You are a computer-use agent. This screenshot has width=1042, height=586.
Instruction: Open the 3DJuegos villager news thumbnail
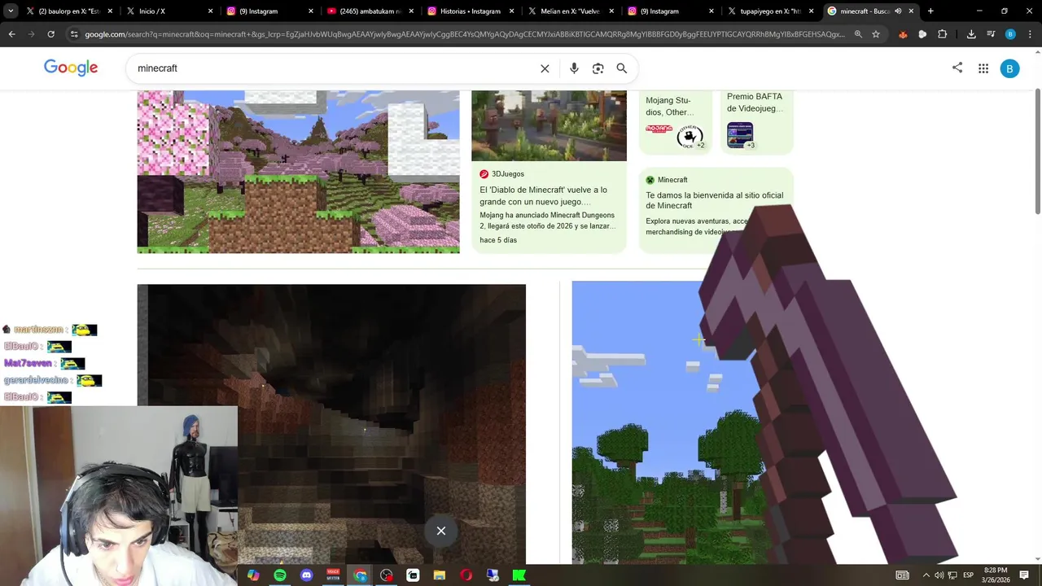[549, 125]
